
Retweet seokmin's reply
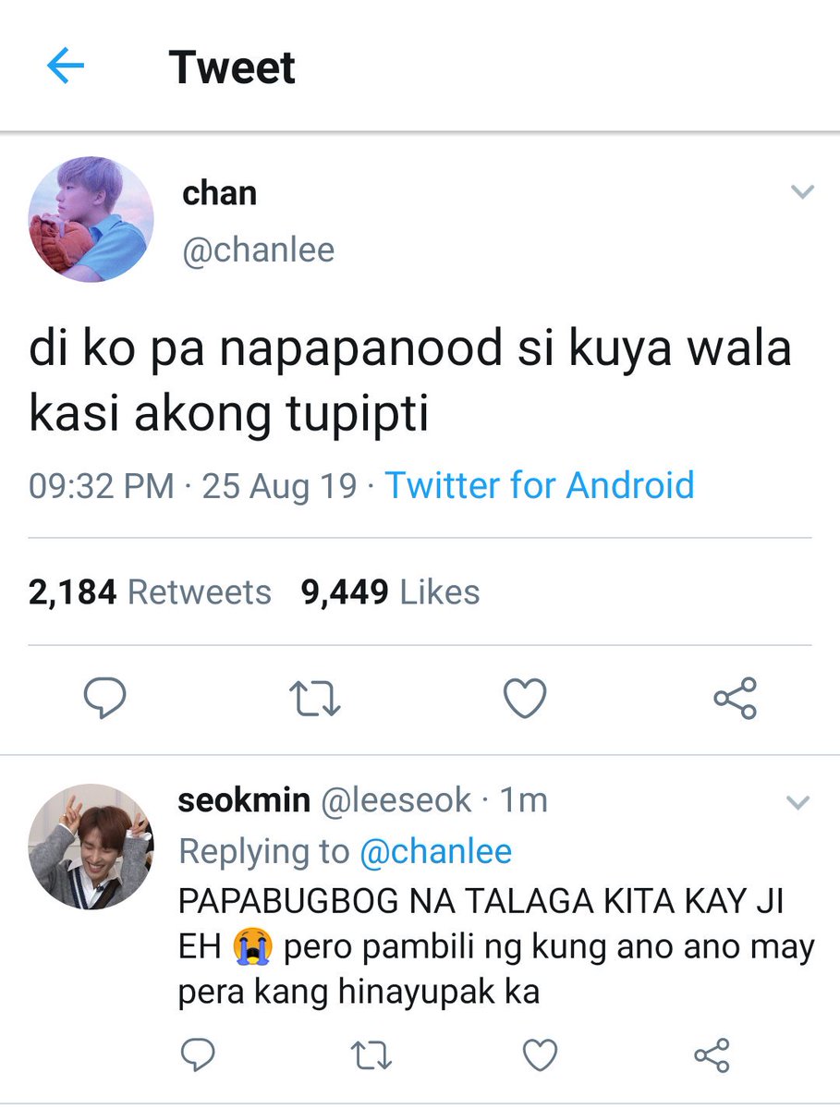[x=371, y=1054]
